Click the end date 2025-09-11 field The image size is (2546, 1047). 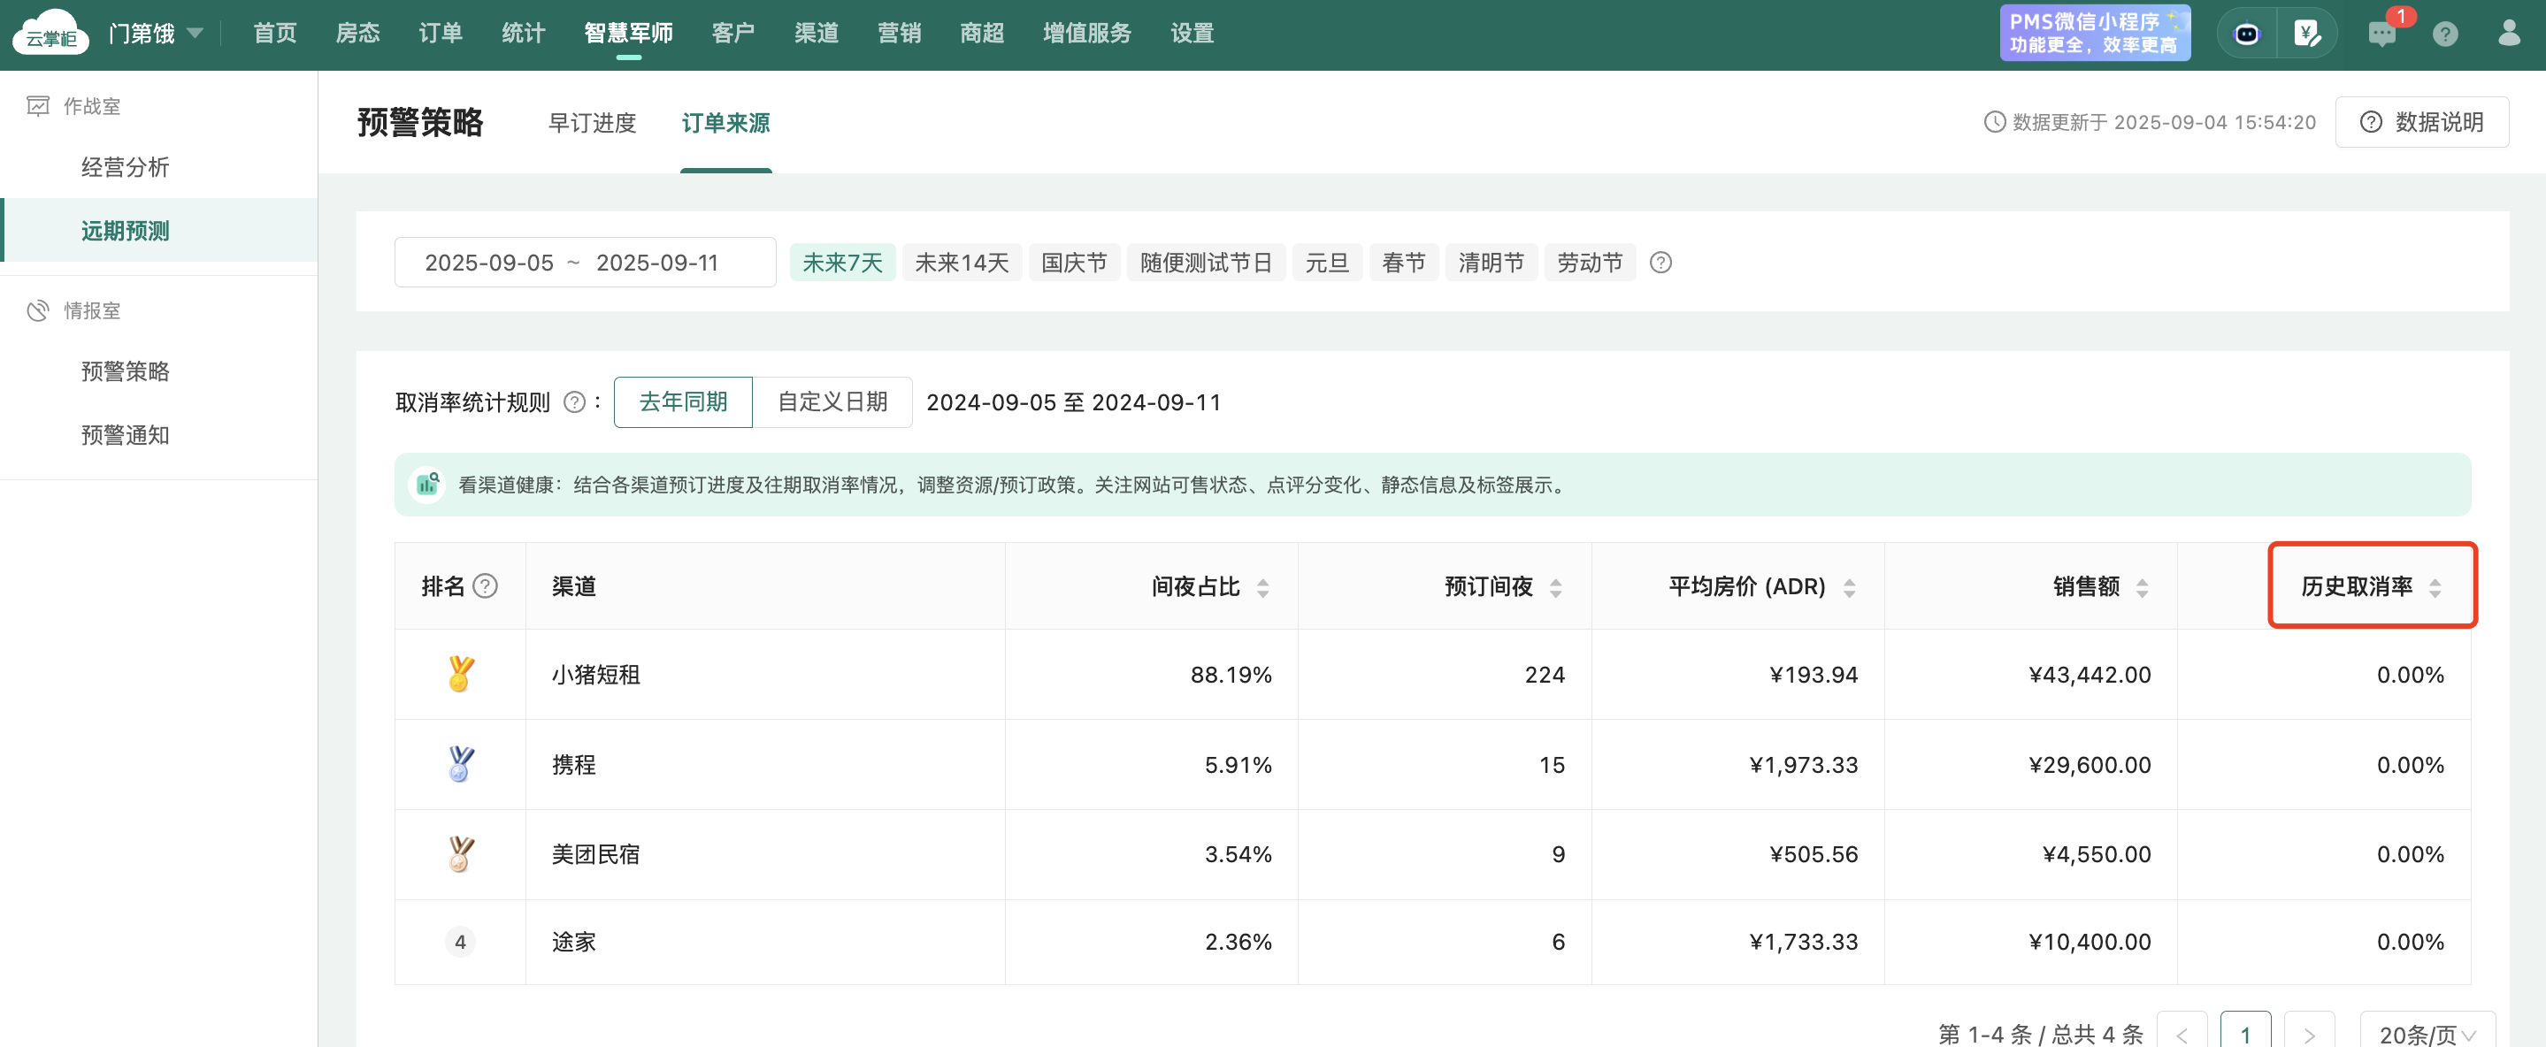657,263
